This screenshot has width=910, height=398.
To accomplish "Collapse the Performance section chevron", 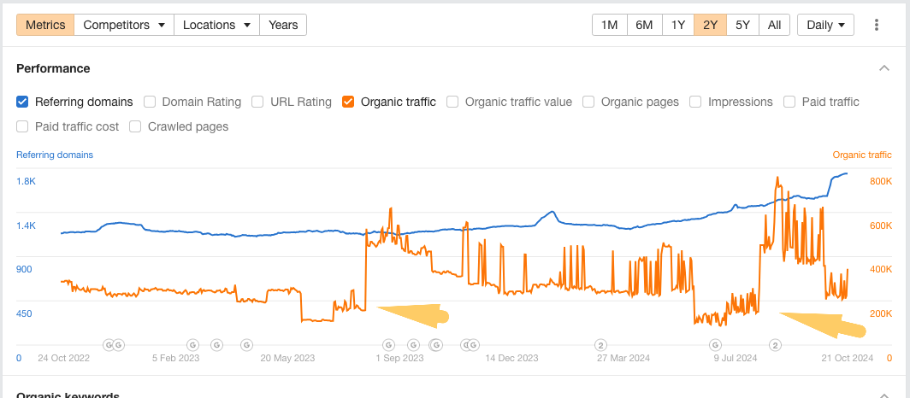I will (883, 68).
